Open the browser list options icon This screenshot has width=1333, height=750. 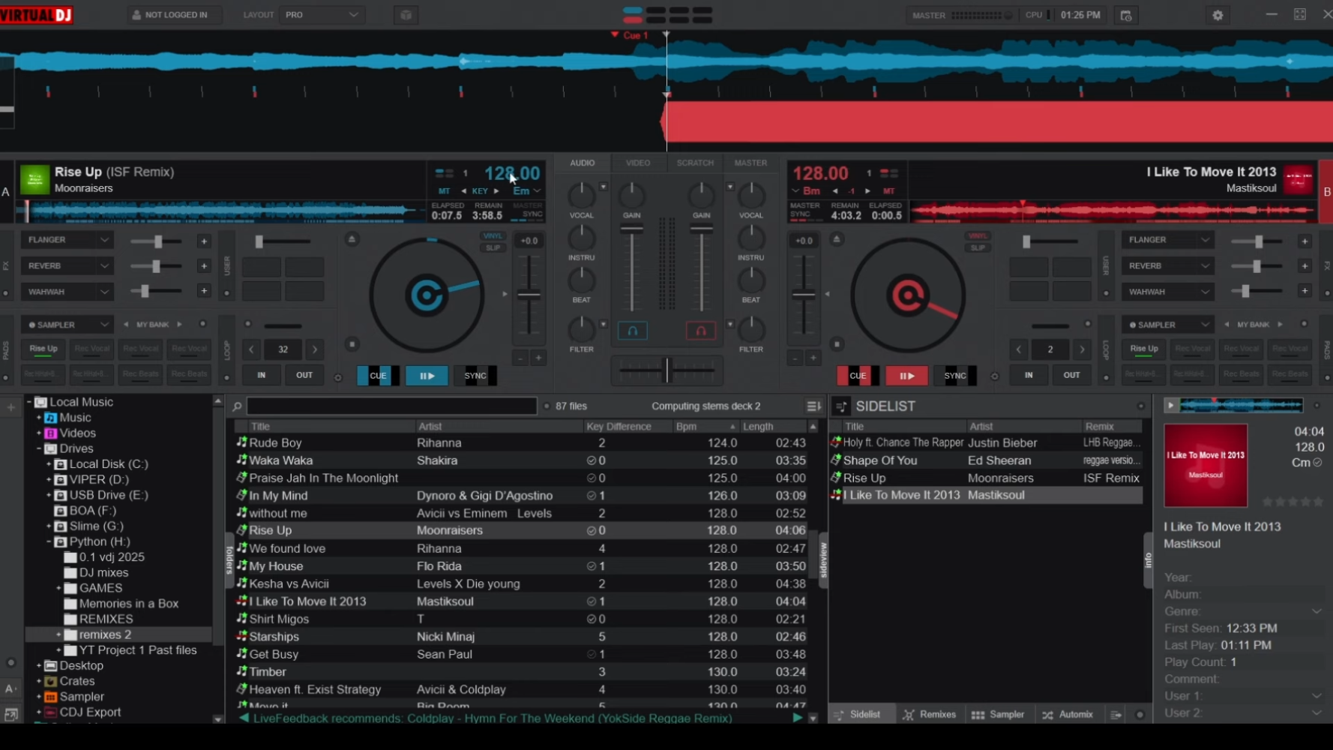pyautogui.click(x=813, y=406)
